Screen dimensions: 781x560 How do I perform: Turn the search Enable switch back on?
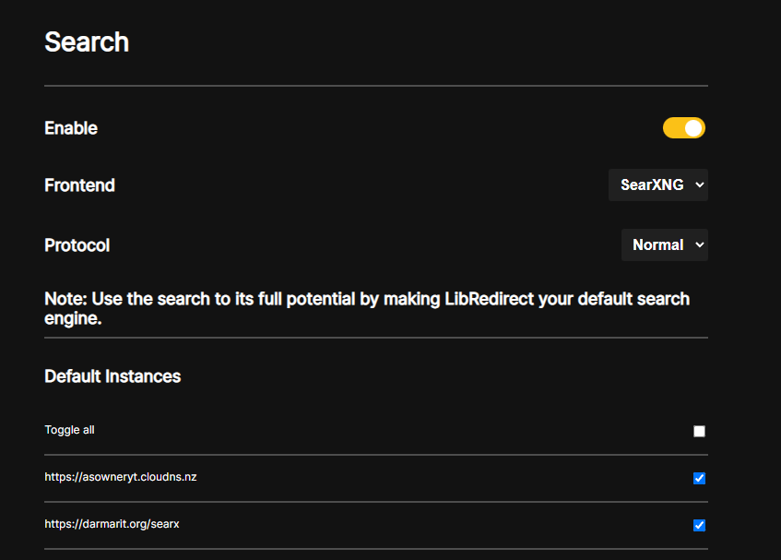[683, 127]
